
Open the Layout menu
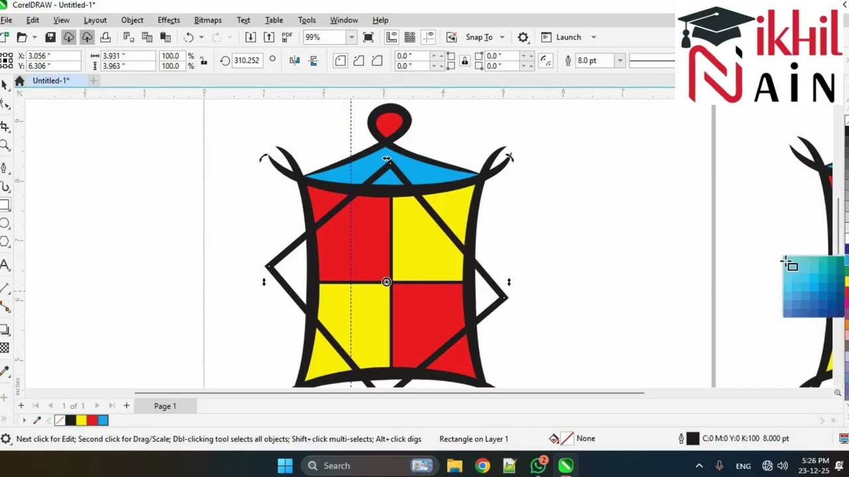(95, 21)
